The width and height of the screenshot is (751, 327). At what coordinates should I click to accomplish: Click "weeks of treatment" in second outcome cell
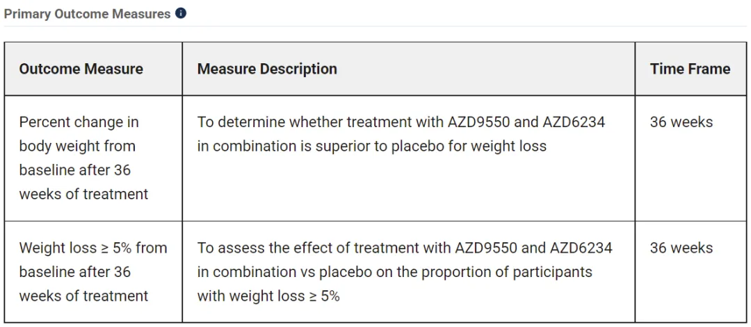pos(83,296)
